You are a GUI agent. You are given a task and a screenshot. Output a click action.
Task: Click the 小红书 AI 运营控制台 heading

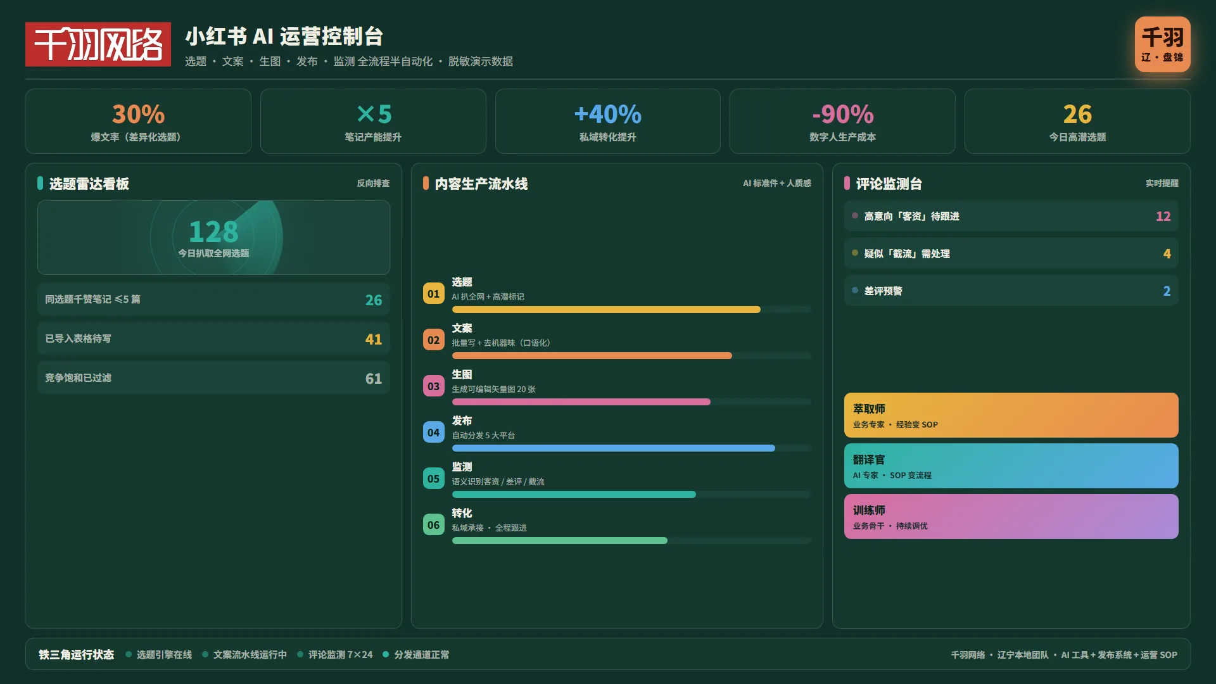coord(284,37)
